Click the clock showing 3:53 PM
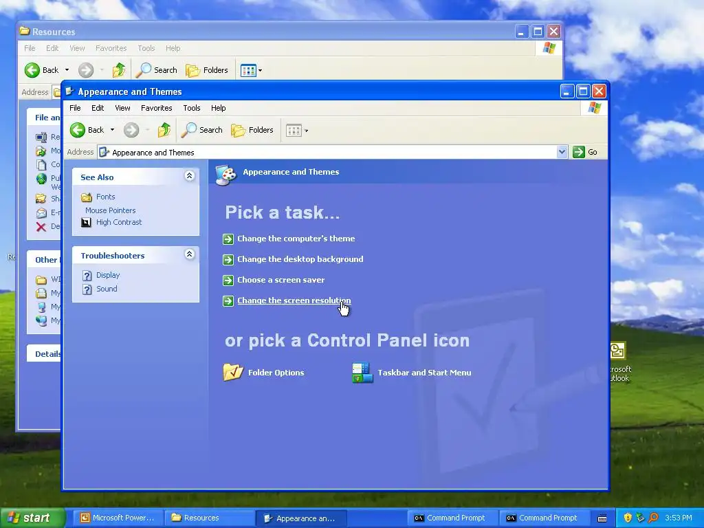 (x=678, y=518)
